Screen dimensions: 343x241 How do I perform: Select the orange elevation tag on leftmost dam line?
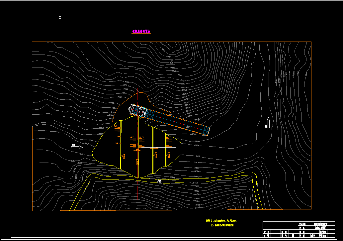tap(124, 156)
